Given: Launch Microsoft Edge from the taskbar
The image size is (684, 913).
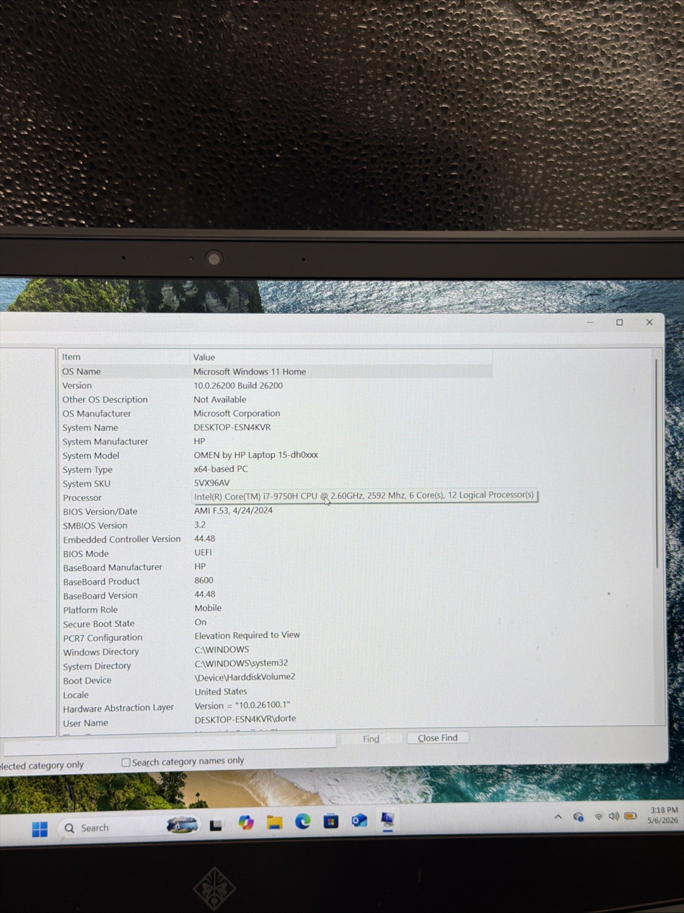Looking at the screenshot, I should 303,822.
